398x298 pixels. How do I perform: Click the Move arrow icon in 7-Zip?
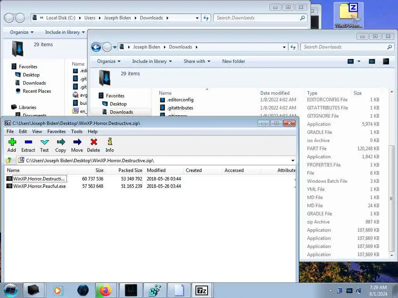(77, 145)
